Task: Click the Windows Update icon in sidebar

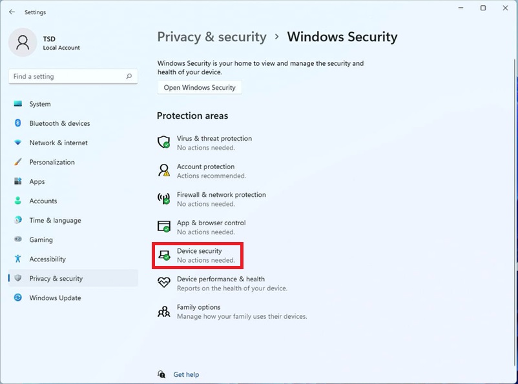Action: tap(19, 298)
